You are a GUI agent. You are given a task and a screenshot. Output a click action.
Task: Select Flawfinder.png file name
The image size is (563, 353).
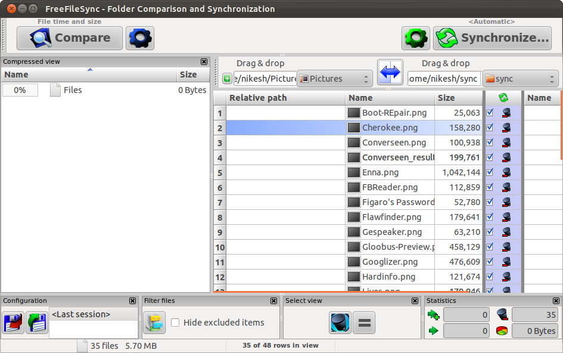391,217
